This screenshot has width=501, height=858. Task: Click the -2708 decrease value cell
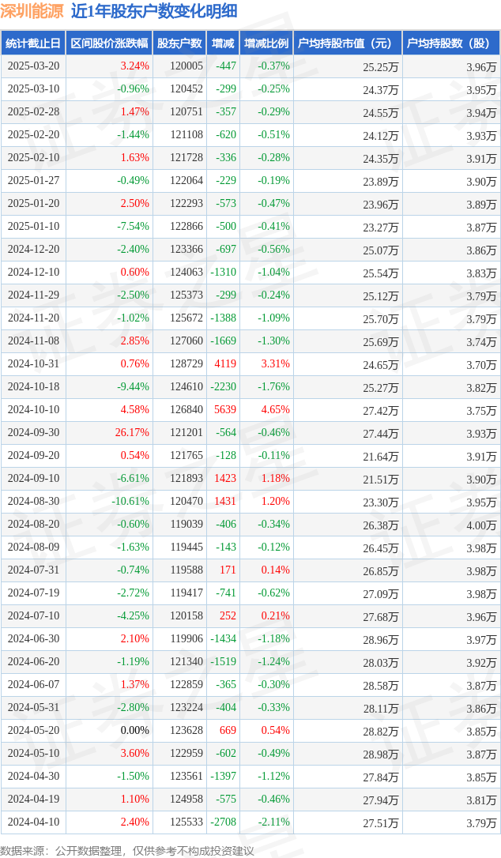tap(223, 822)
